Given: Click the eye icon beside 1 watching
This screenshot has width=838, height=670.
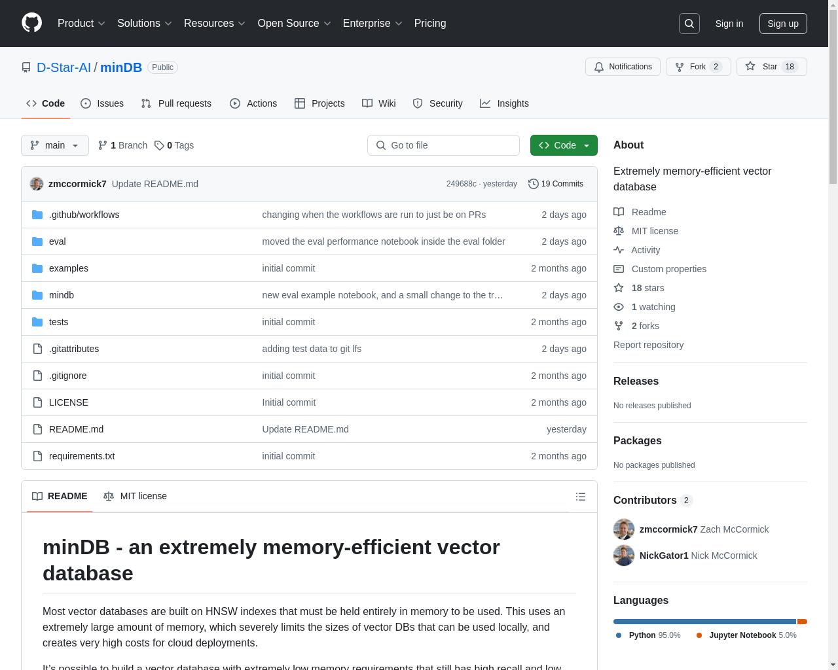Looking at the screenshot, I should (619, 307).
